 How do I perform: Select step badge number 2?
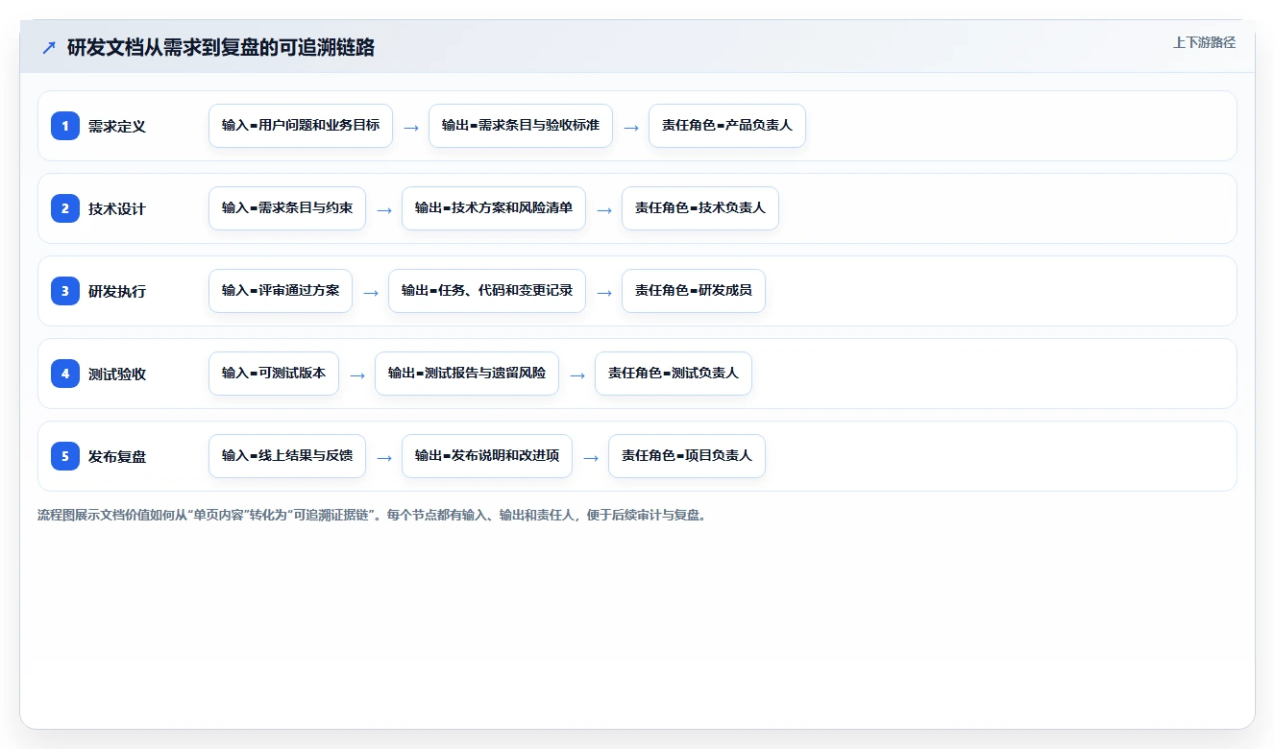coord(65,208)
